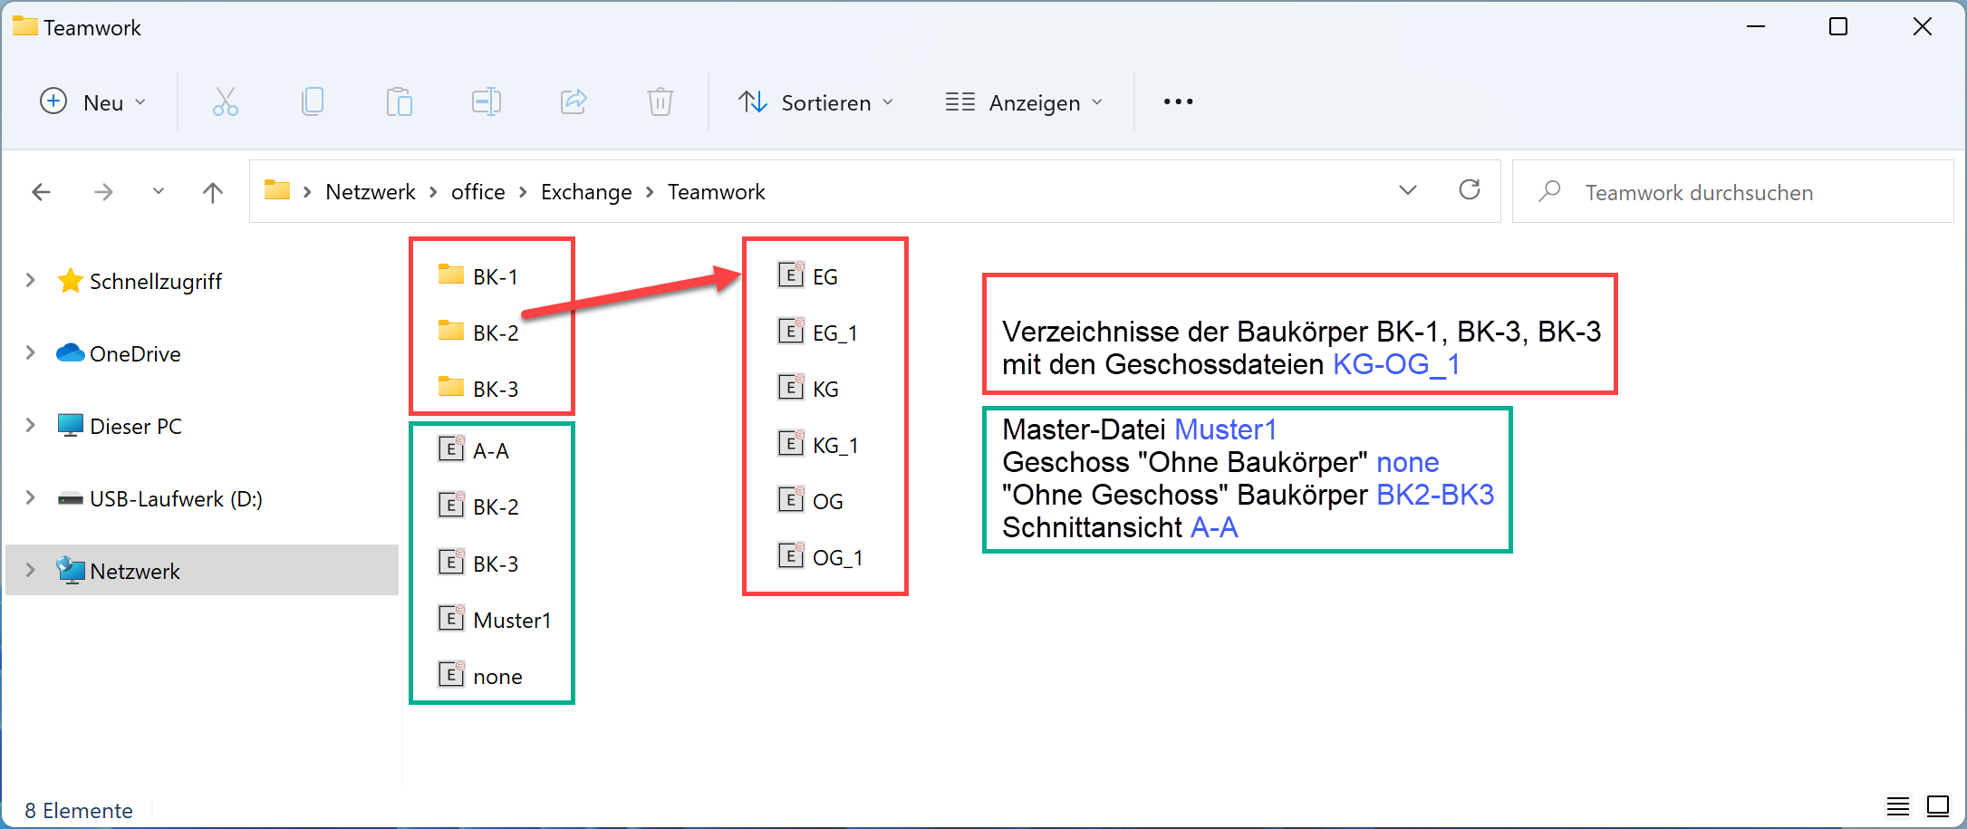Navigate to Exchange via the breadcrumb
This screenshot has height=829, width=1967.
pos(586,191)
